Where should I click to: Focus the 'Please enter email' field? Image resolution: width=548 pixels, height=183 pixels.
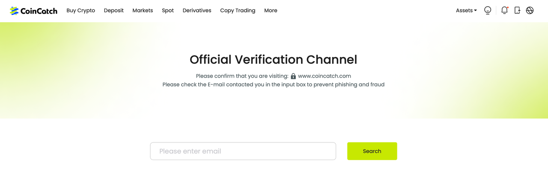click(x=243, y=151)
